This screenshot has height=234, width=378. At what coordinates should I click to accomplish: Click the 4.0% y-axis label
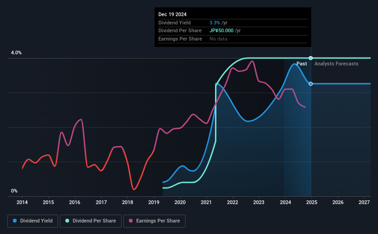16,53
